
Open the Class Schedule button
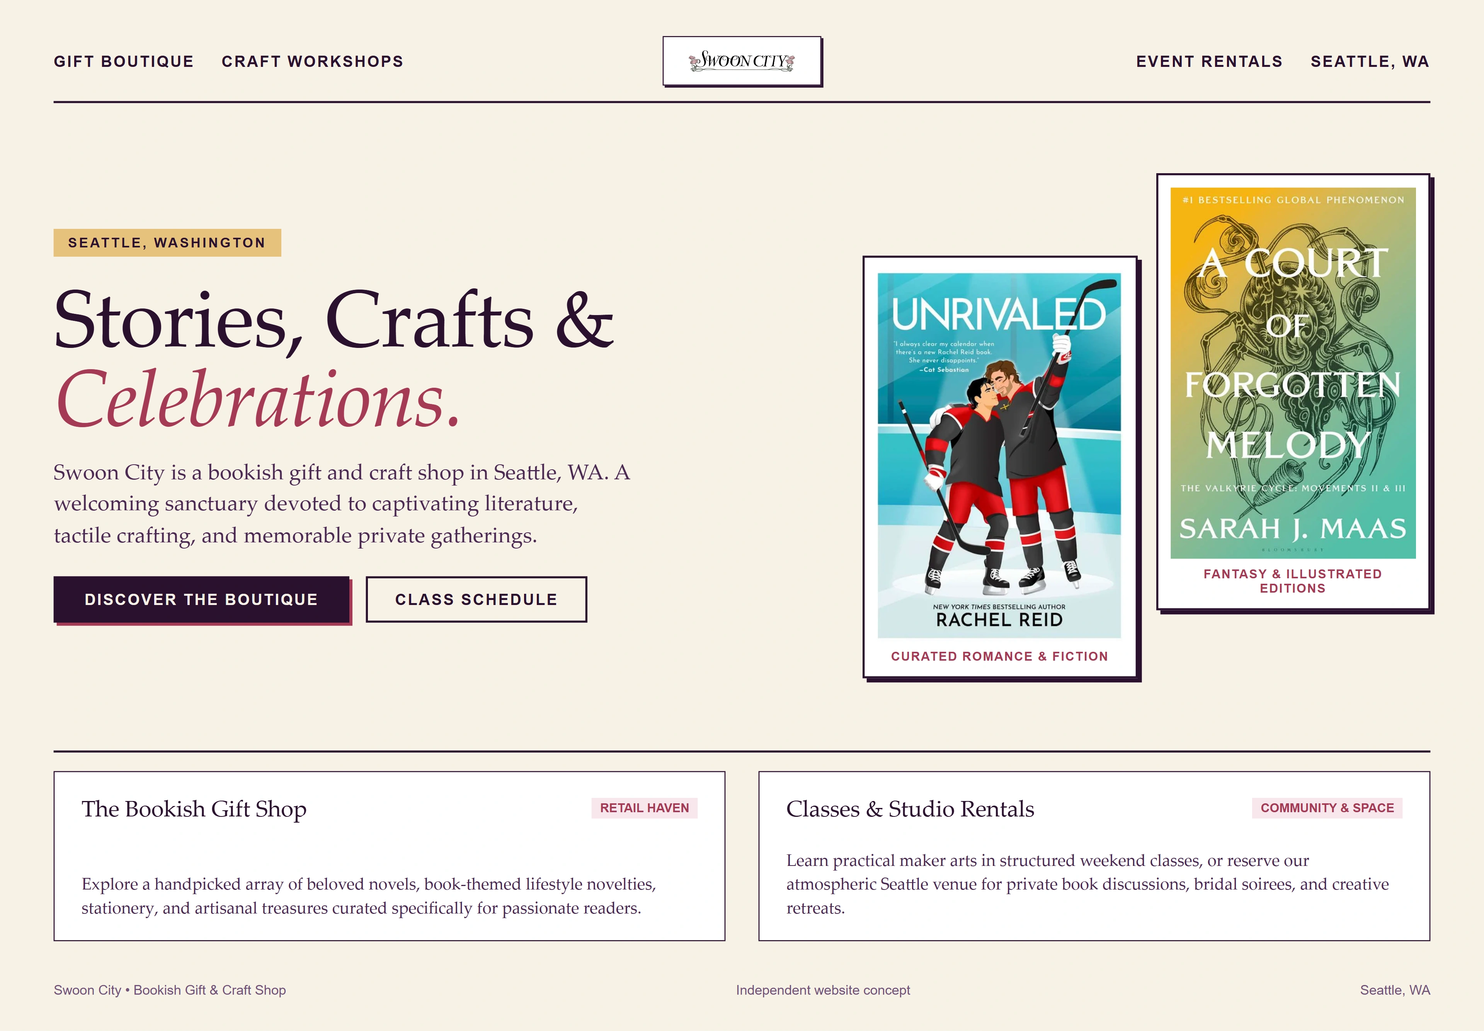(477, 600)
